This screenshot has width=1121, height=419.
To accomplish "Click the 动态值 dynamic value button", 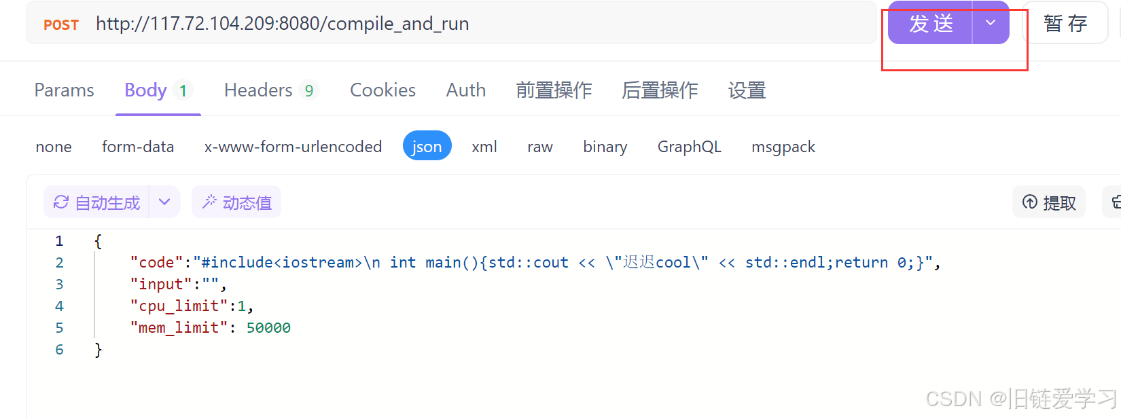I will 236,202.
